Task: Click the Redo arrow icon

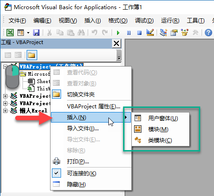Action: [105, 33]
